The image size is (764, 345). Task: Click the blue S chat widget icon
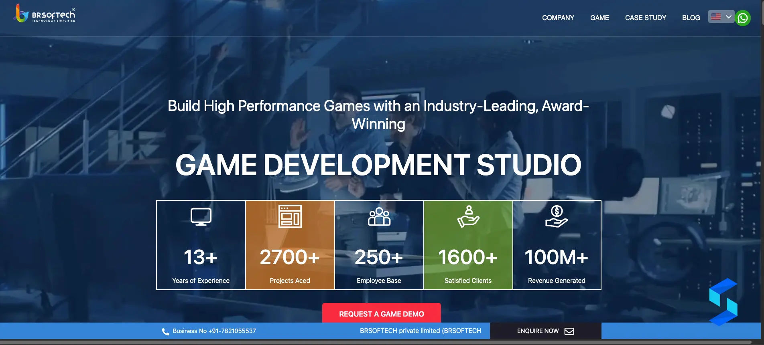pos(723,302)
